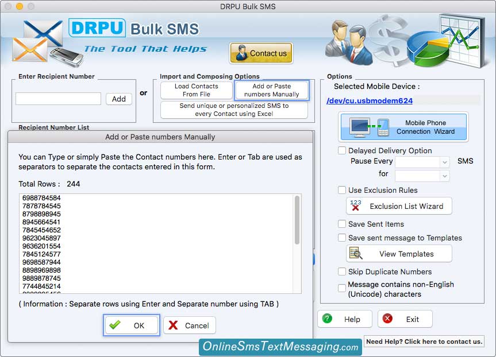
Task: Select number 6988784584 in list
Action: [41, 198]
